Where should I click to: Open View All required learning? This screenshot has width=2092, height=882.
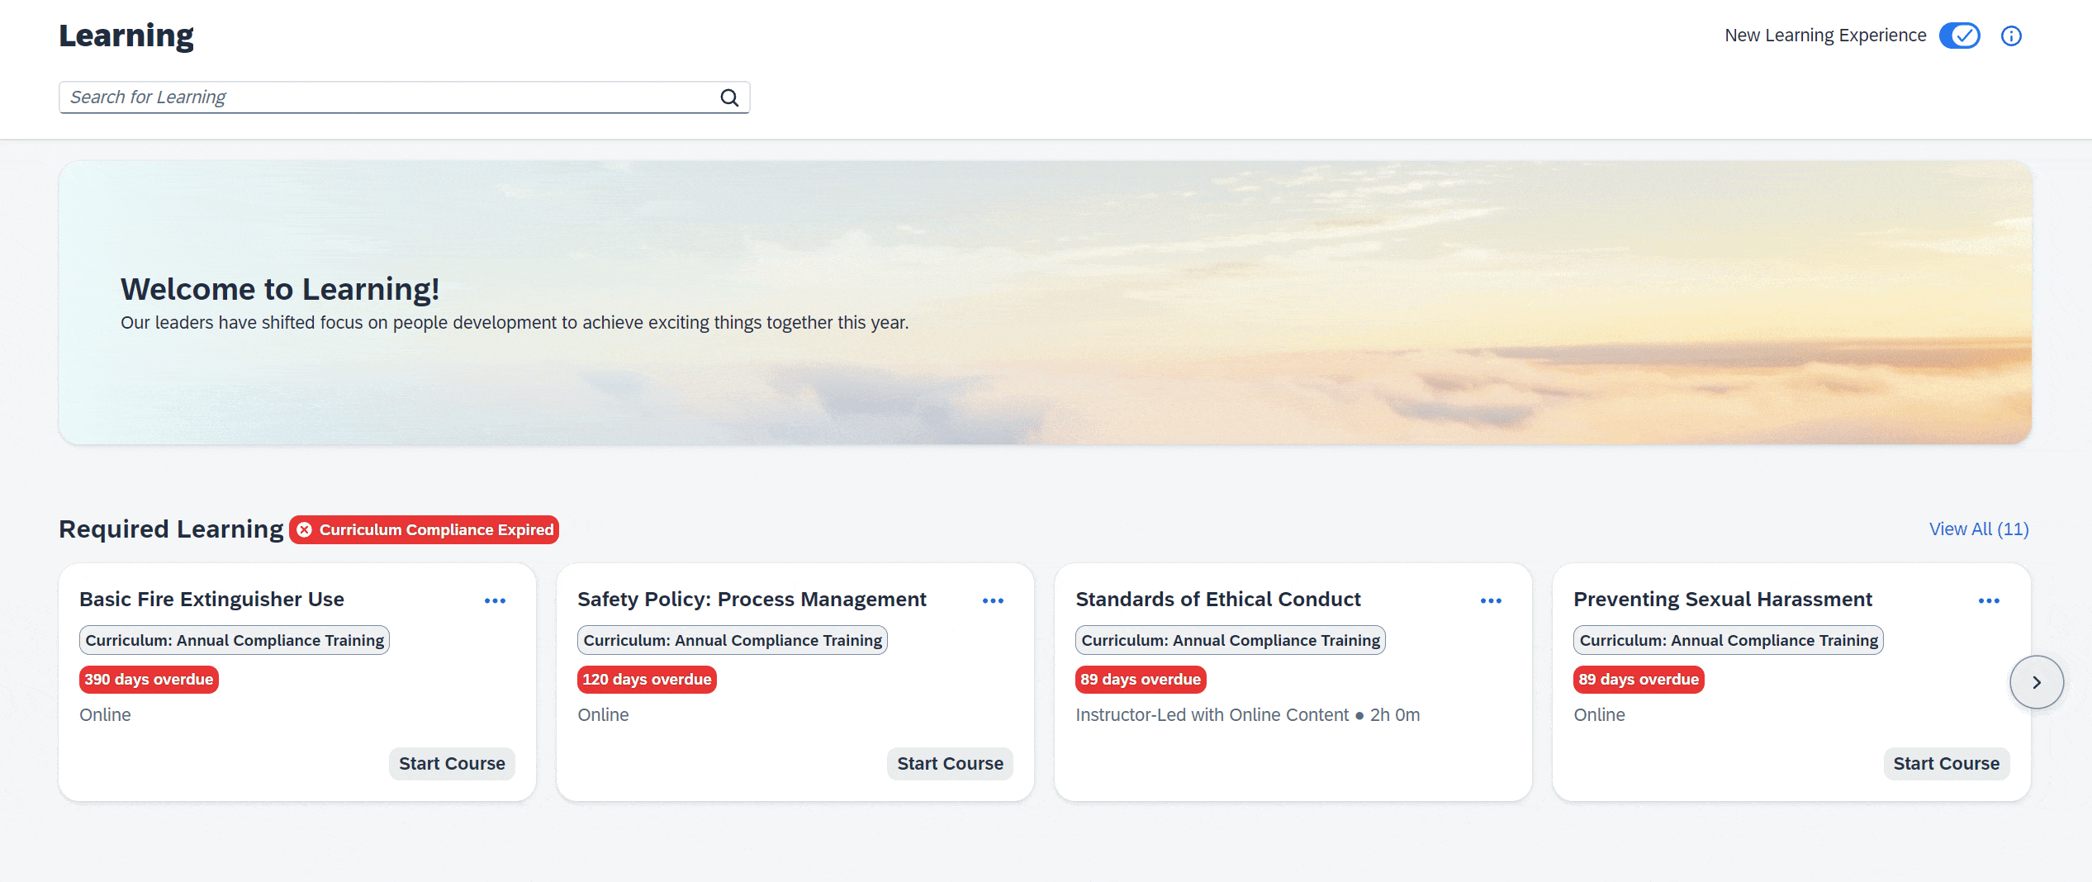pos(1978,529)
